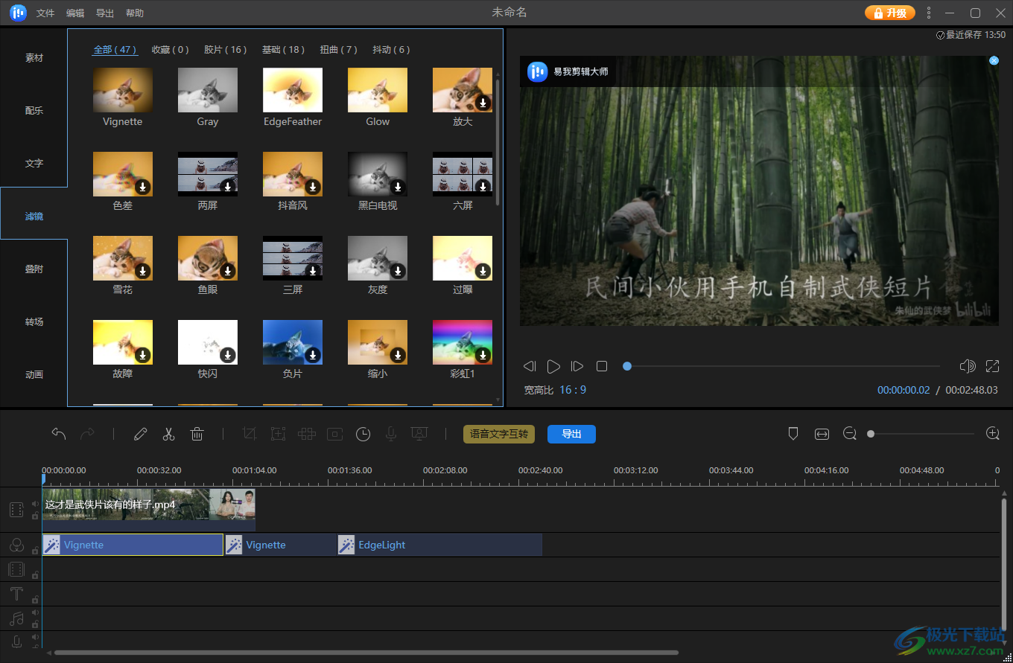The image size is (1013, 663).
Task: Click the screen recording presenter icon
Action: 419,434
